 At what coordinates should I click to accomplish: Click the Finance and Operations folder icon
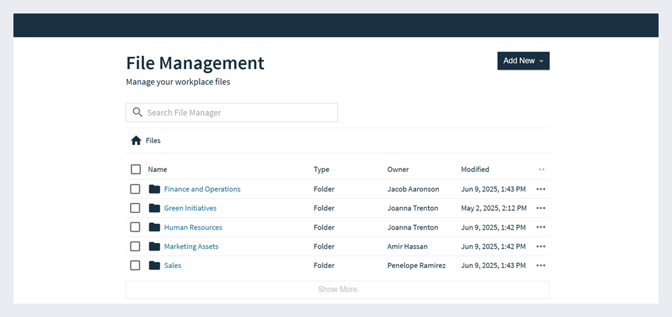[x=155, y=189]
